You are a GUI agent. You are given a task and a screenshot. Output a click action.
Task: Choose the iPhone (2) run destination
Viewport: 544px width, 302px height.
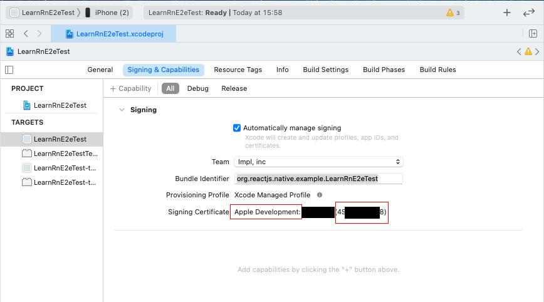tap(107, 13)
